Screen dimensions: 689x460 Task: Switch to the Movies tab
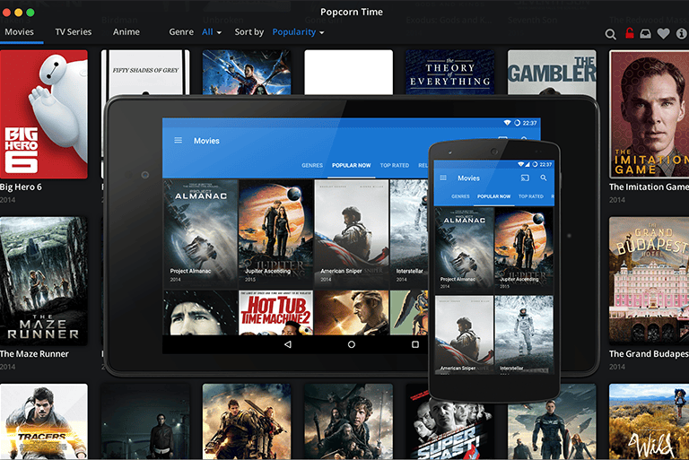click(x=20, y=32)
